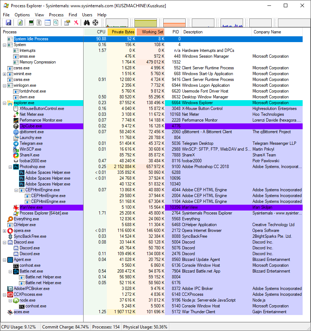The width and height of the screenshot is (311, 331).
Task: Collapse the parent Discord.exe tree node
Action: click(4, 242)
